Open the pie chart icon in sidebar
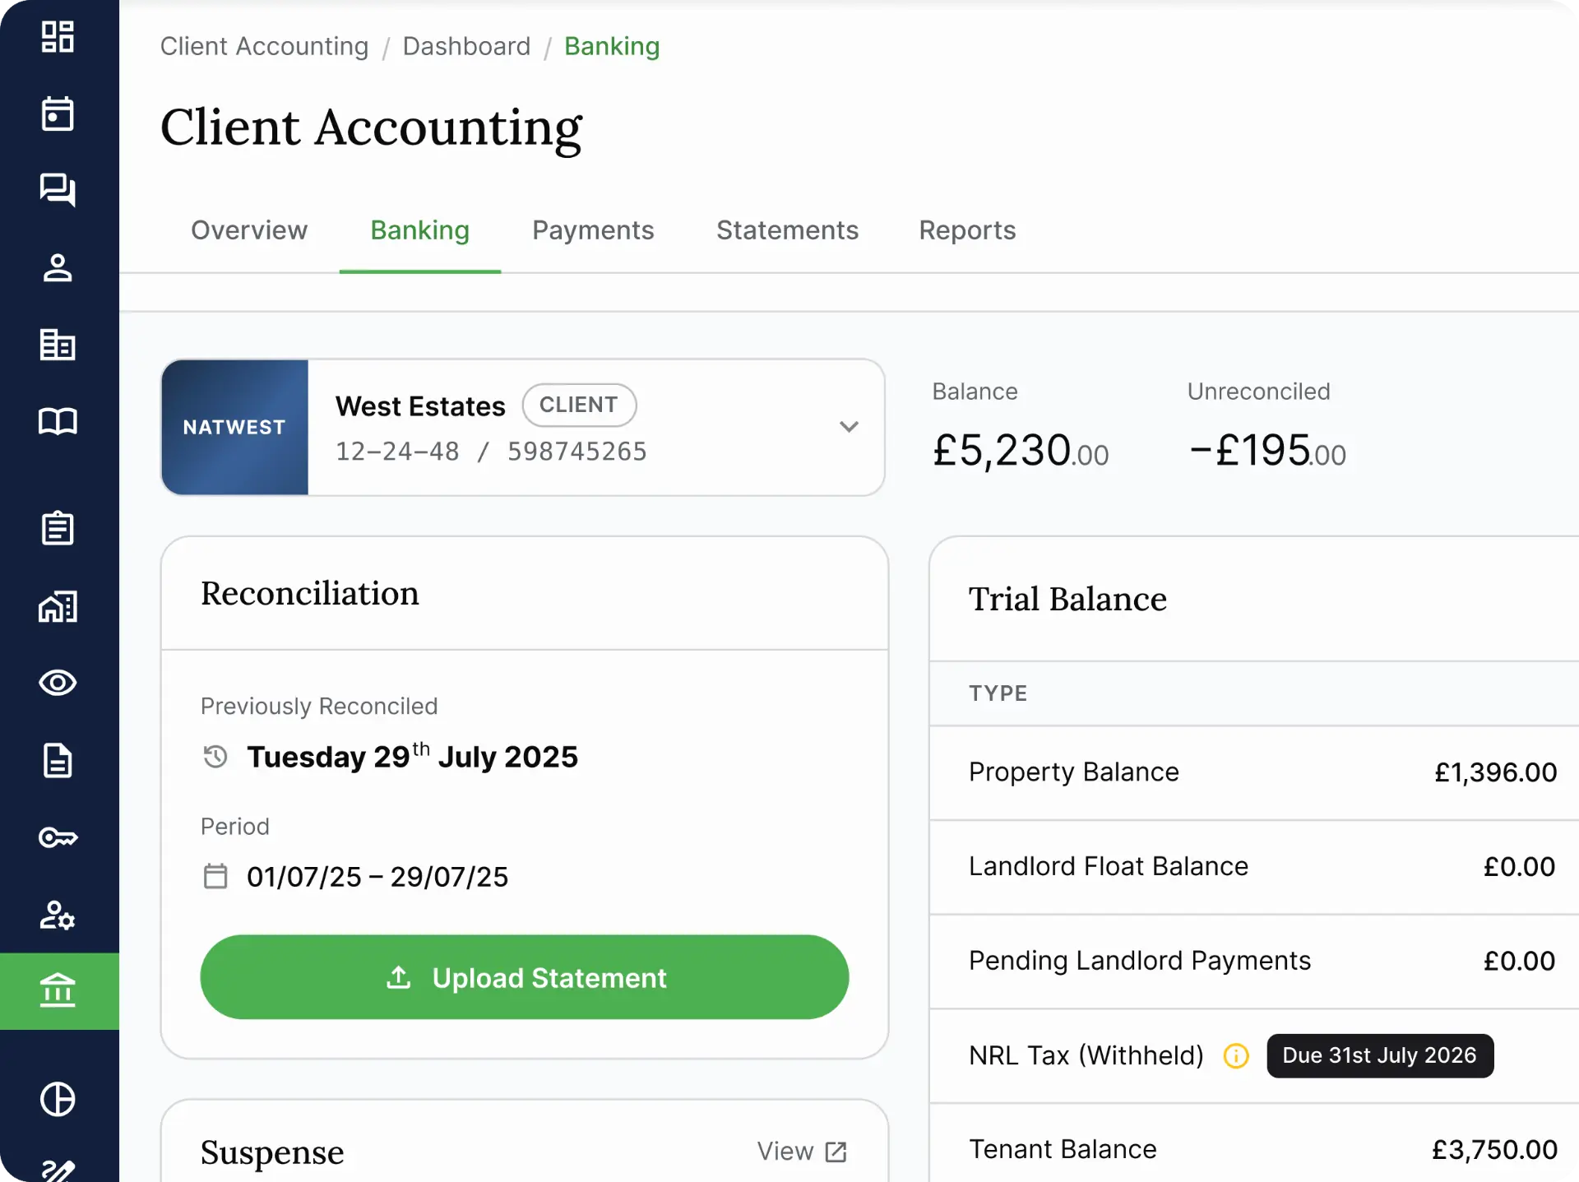1579x1182 pixels. 58,1099
